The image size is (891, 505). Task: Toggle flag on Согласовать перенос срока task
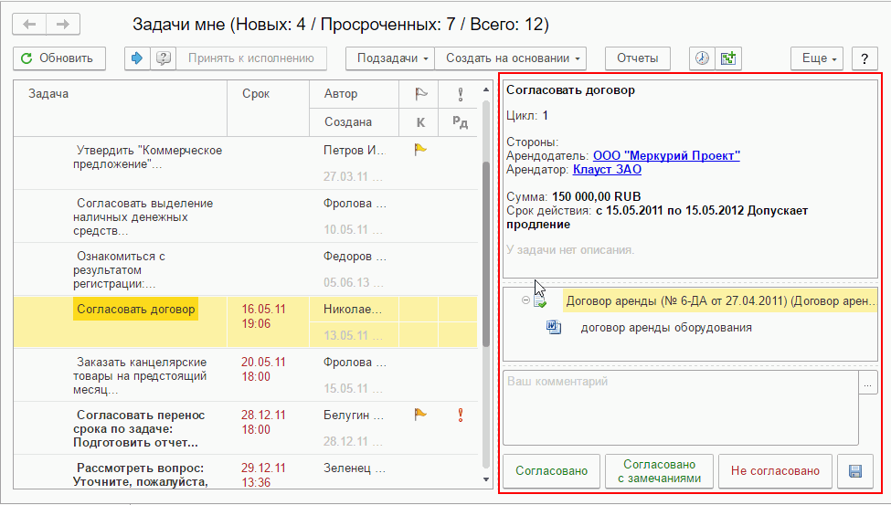[419, 414]
